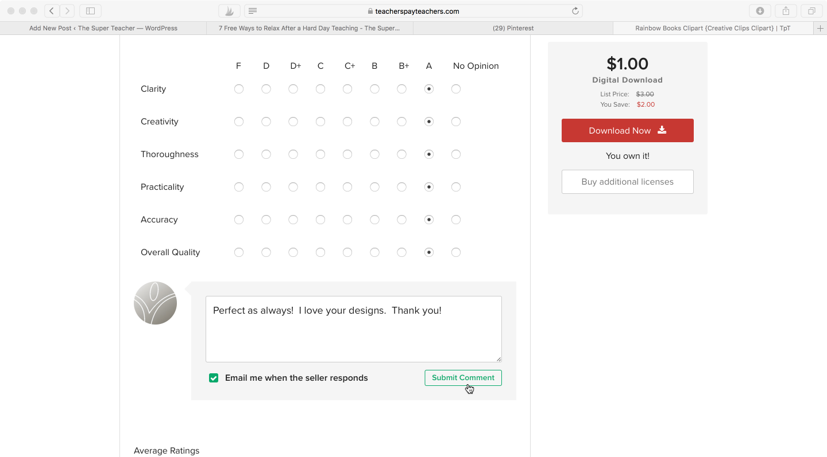
Task: Switch to the Pinterest tab
Action: coord(513,28)
